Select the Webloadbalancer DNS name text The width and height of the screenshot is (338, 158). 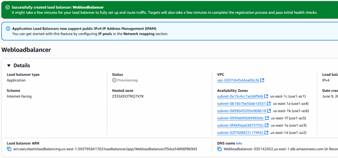pyautogui.click(x=273, y=149)
